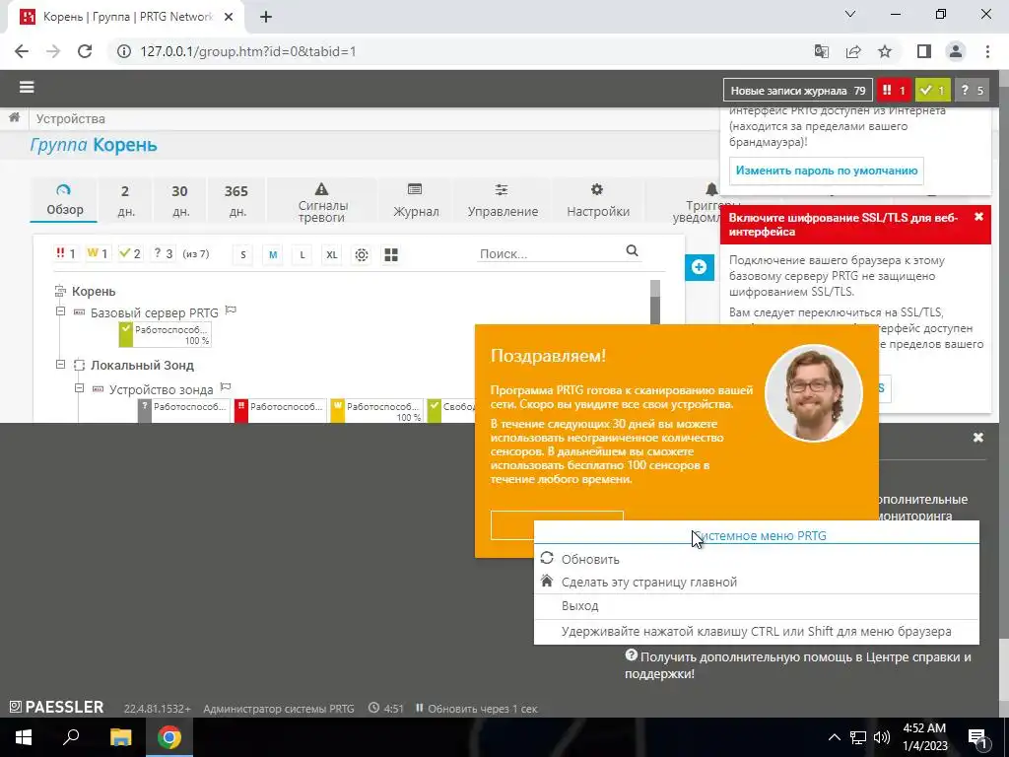Open Центр справки и поддержки link
The width and height of the screenshot is (1009, 757).
[798, 665]
